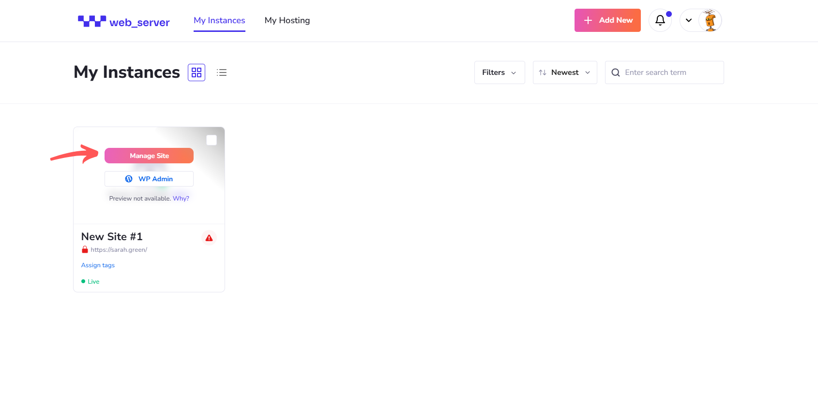Viewport: 818px width, 418px height.
Task: Focus the Enter search term field
Action: pos(670,72)
